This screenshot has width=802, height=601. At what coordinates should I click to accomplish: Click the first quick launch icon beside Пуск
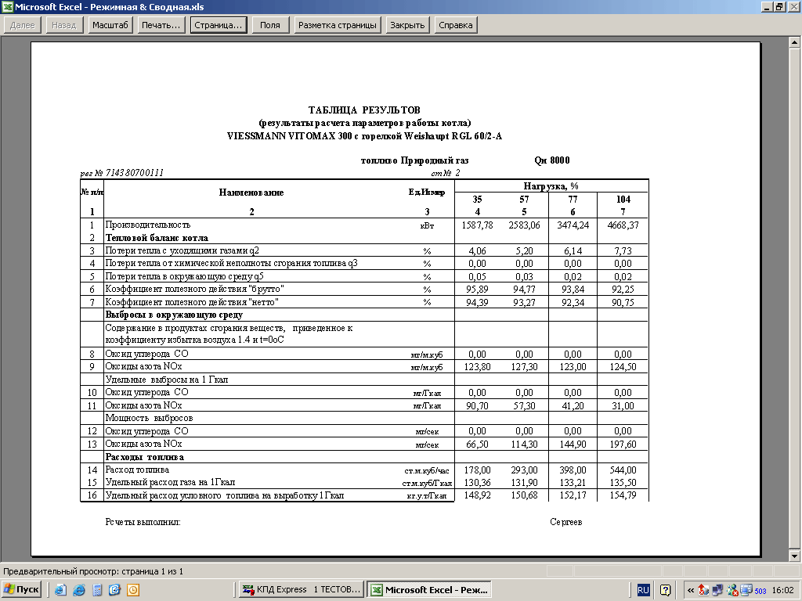pyautogui.click(x=60, y=590)
